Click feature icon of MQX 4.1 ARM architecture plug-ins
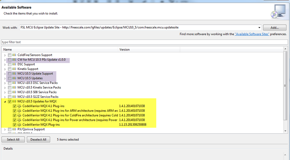Viewport: 290px width, 160px height. pos(19,111)
